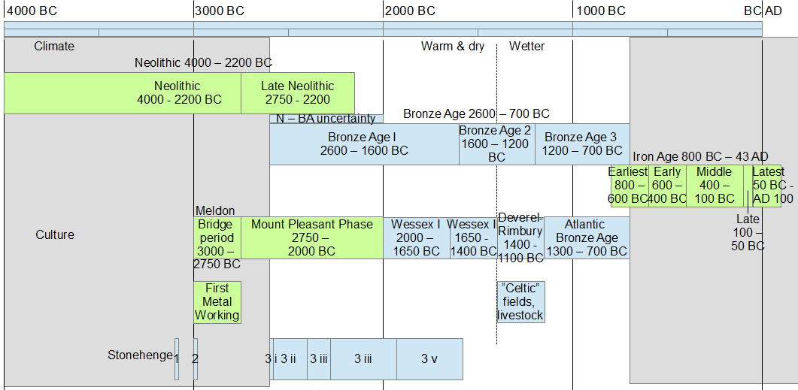Screen dimensions: 798x390
Task: Select the Mount Pleasant Phase block
Action: tap(312, 238)
